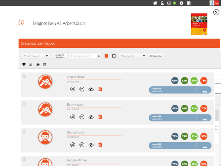Switch to list view

(106, 56)
